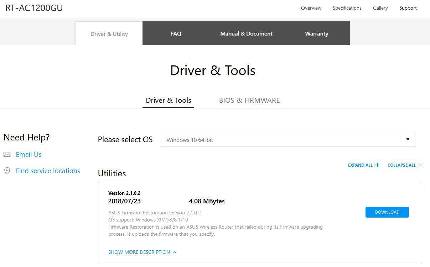Open the Manual & Document tab
Image resolution: width=430 pixels, height=267 pixels.
point(246,33)
